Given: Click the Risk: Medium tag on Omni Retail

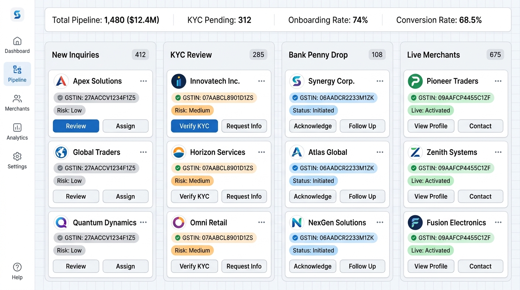Looking at the screenshot, I should coord(192,250).
